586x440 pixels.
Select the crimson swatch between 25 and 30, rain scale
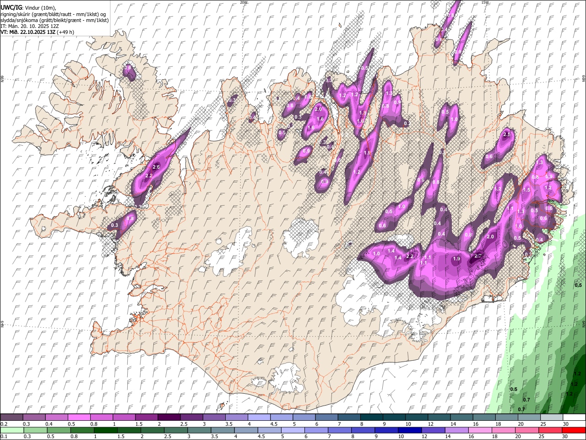(x=550, y=430)
